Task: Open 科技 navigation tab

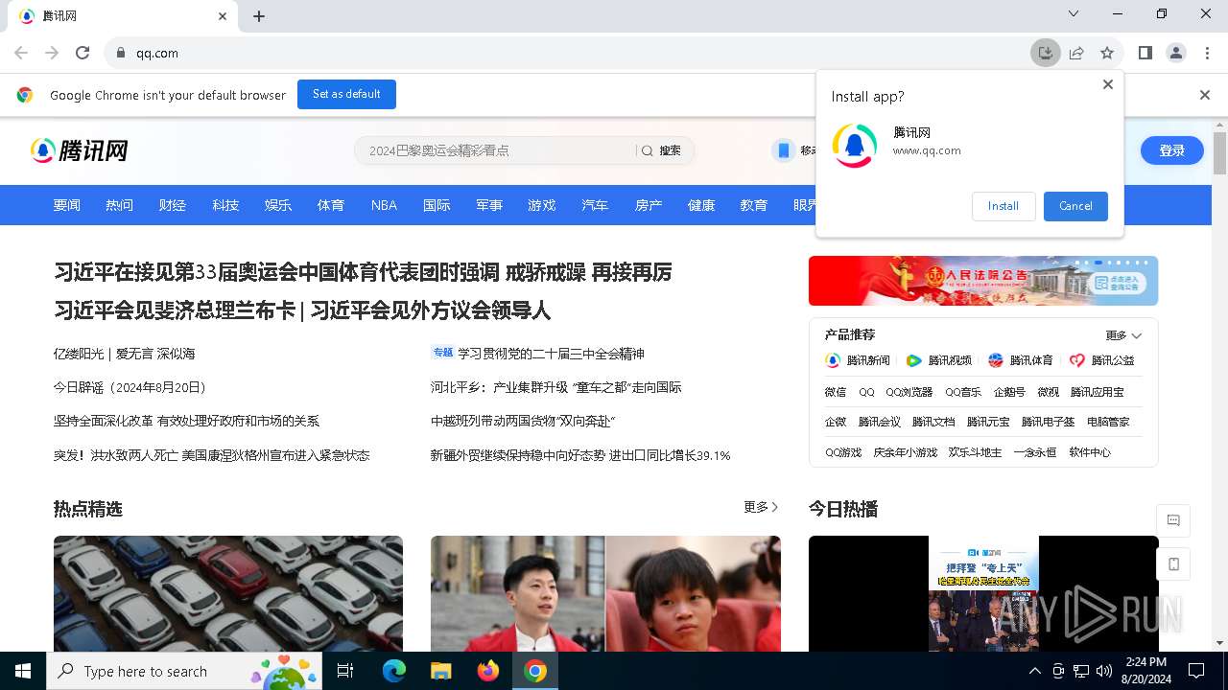Action: tap(225, 205)
